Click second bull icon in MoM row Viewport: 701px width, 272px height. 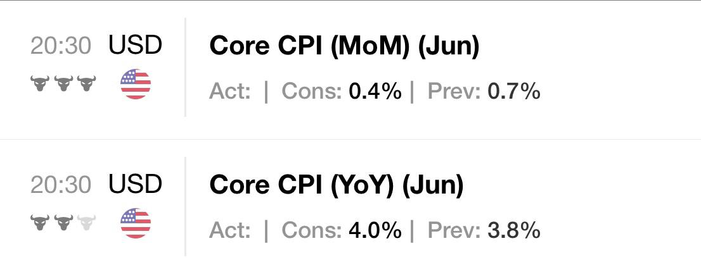coord(63,83)
